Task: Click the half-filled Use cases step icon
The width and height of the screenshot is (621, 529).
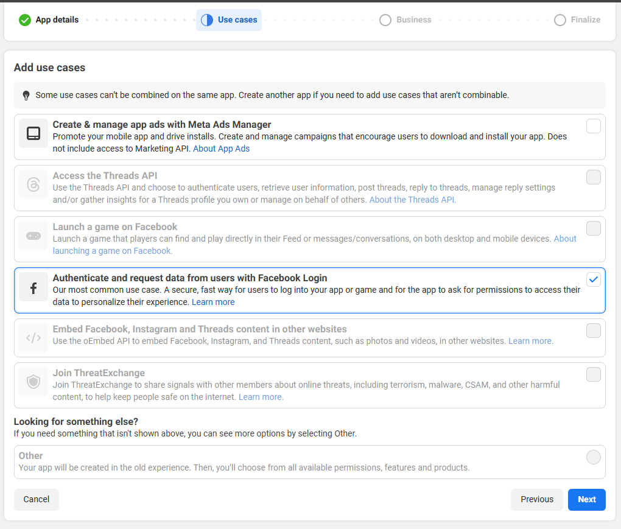Action: point(207,20)
